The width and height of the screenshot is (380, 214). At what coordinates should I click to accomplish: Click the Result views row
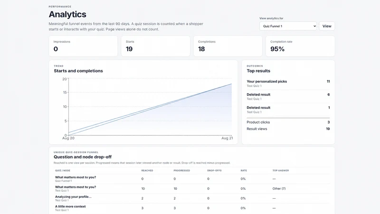tap(288, 129)
